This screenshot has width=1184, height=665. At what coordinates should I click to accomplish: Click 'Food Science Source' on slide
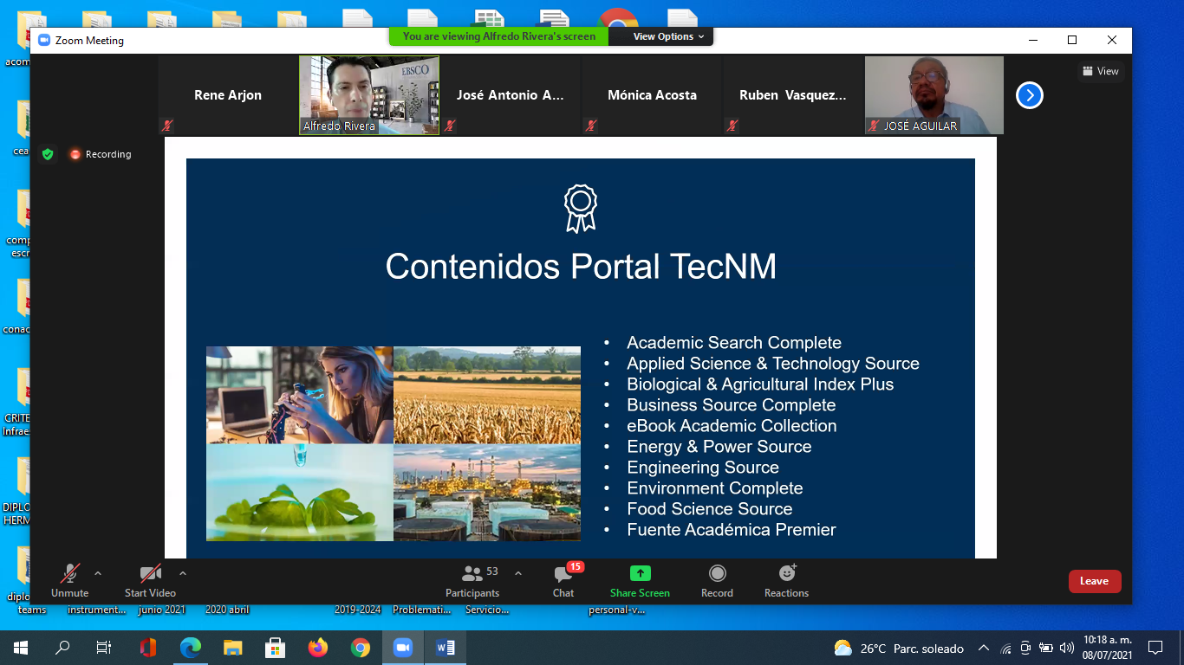click(x=710, y=509)
